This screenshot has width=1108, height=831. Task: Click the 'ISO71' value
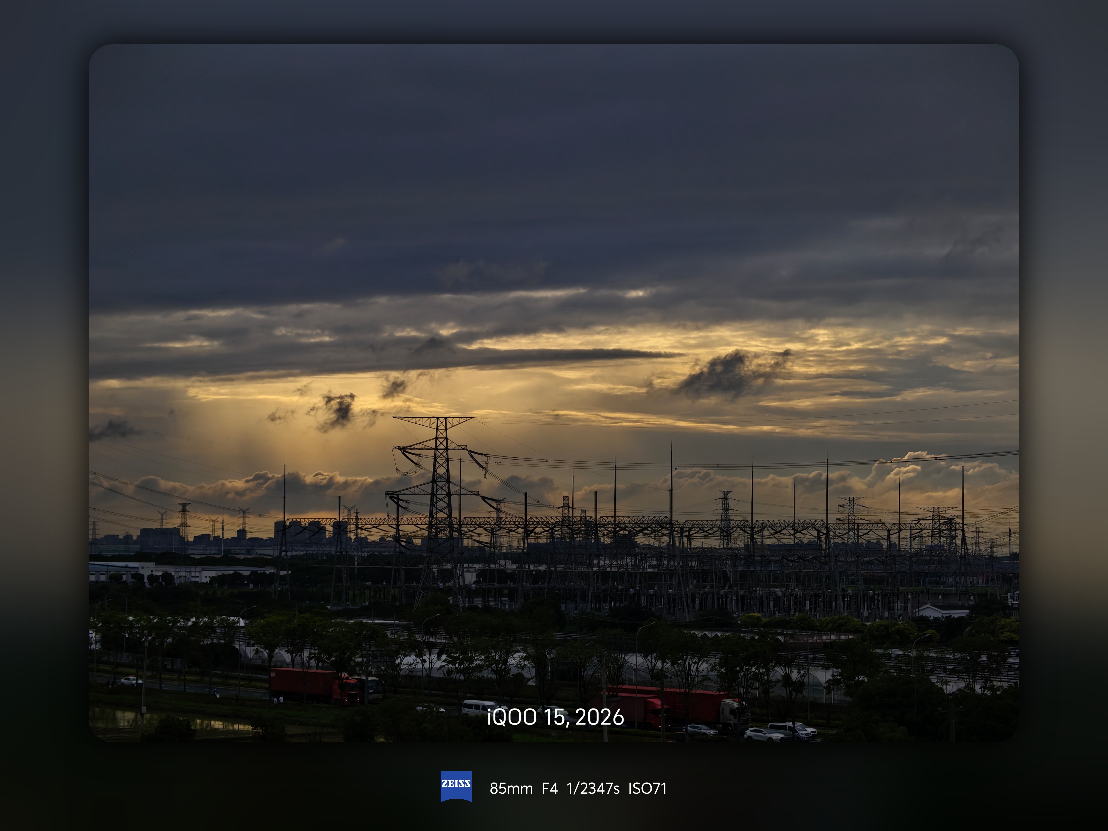tap(647, 789)
